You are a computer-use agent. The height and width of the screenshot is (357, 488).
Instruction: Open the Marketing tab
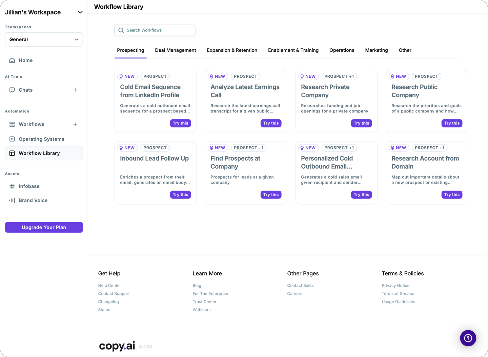point(377,50)
